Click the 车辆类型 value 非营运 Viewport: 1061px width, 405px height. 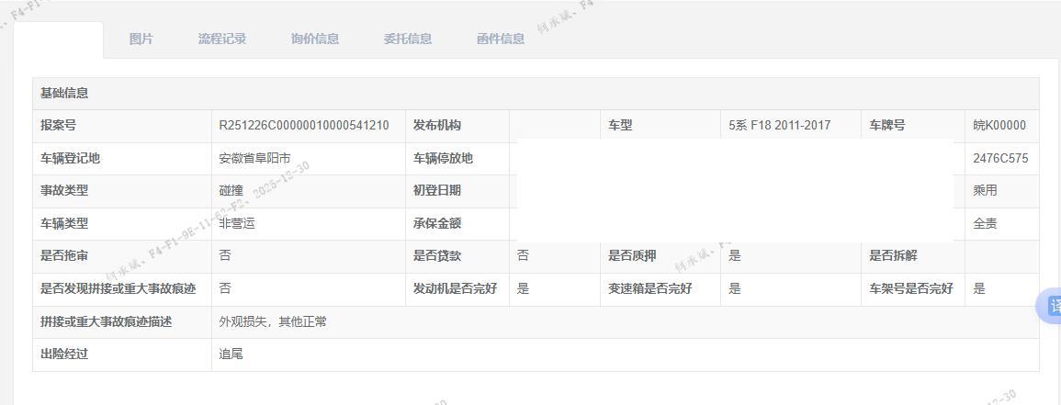pyautogui.click(x=236, y=223)
